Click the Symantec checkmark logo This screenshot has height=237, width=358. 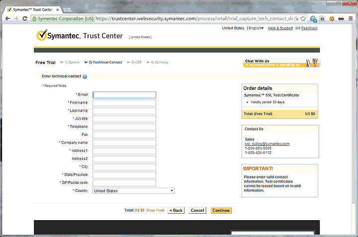tap(42, 35)
